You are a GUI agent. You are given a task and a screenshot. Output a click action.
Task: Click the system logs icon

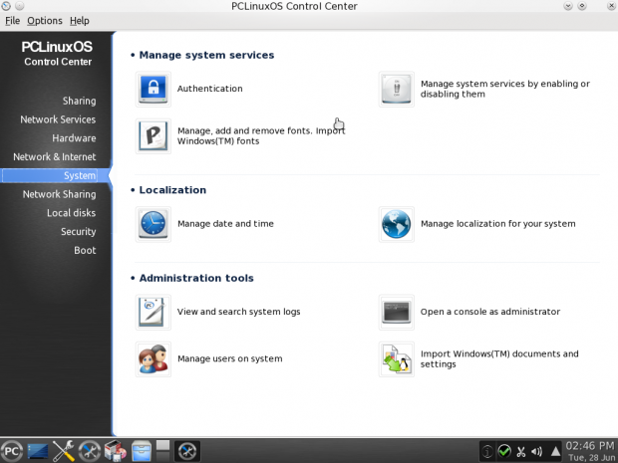point(153,312)
